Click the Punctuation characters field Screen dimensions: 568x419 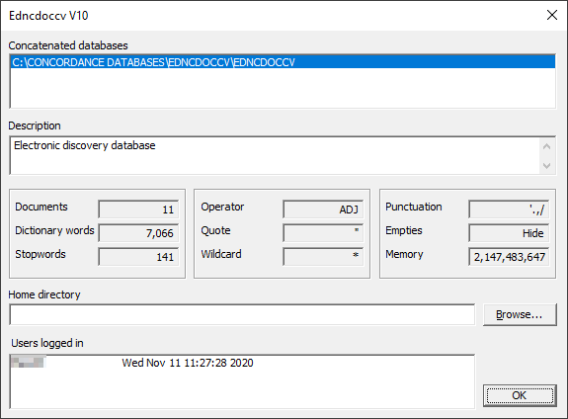(509, 209)
